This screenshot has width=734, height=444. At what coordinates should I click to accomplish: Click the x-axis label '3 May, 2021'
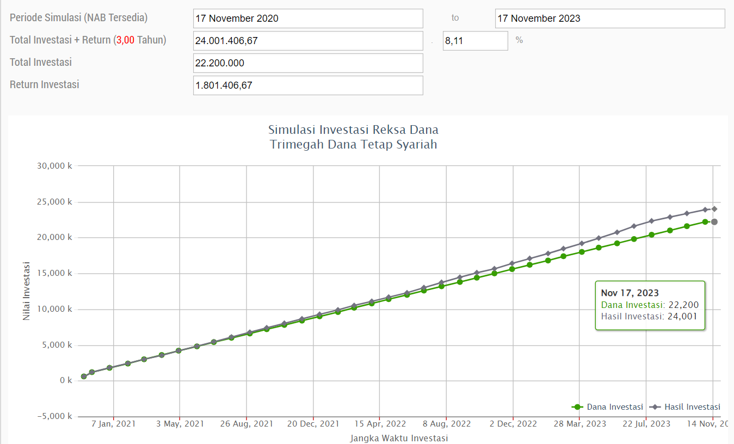180,423
